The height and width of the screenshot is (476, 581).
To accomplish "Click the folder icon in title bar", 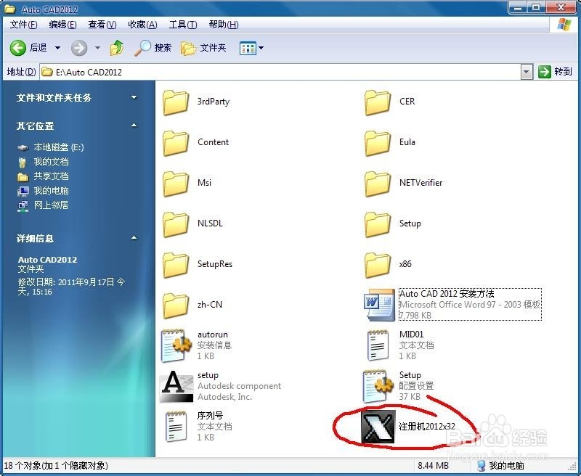I will [10, 8].
